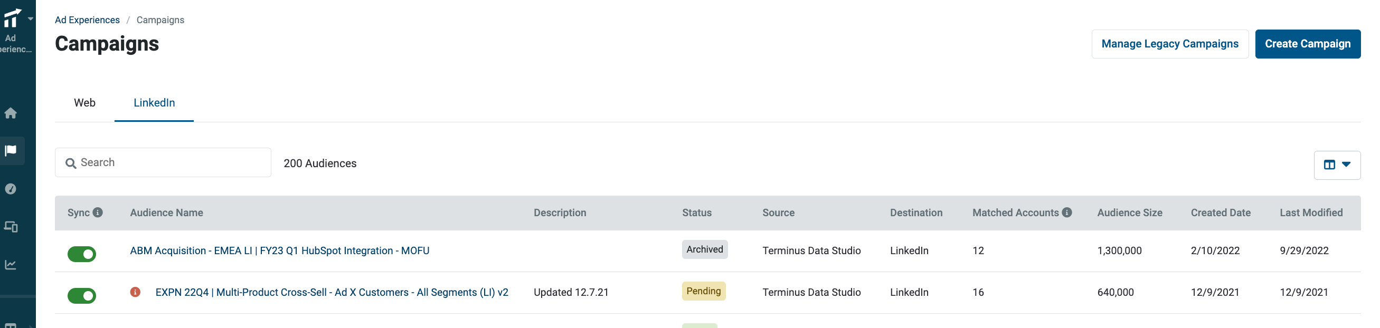Select the LinkedIn tab
The image size is (1380, 328).
pyautogui.click(x=154, y=103)
